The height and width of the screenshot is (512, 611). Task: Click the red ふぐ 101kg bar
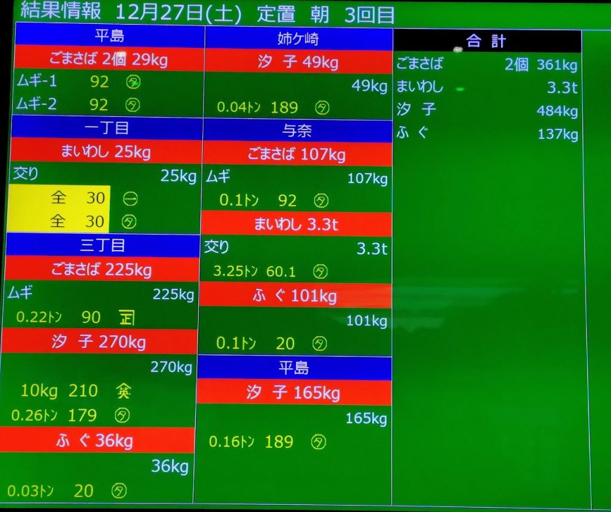(x=295, y=296)
